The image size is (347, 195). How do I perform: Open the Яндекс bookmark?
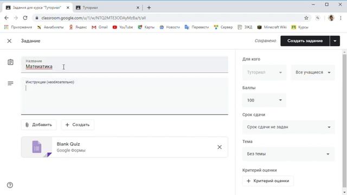[x=78, y=27]
